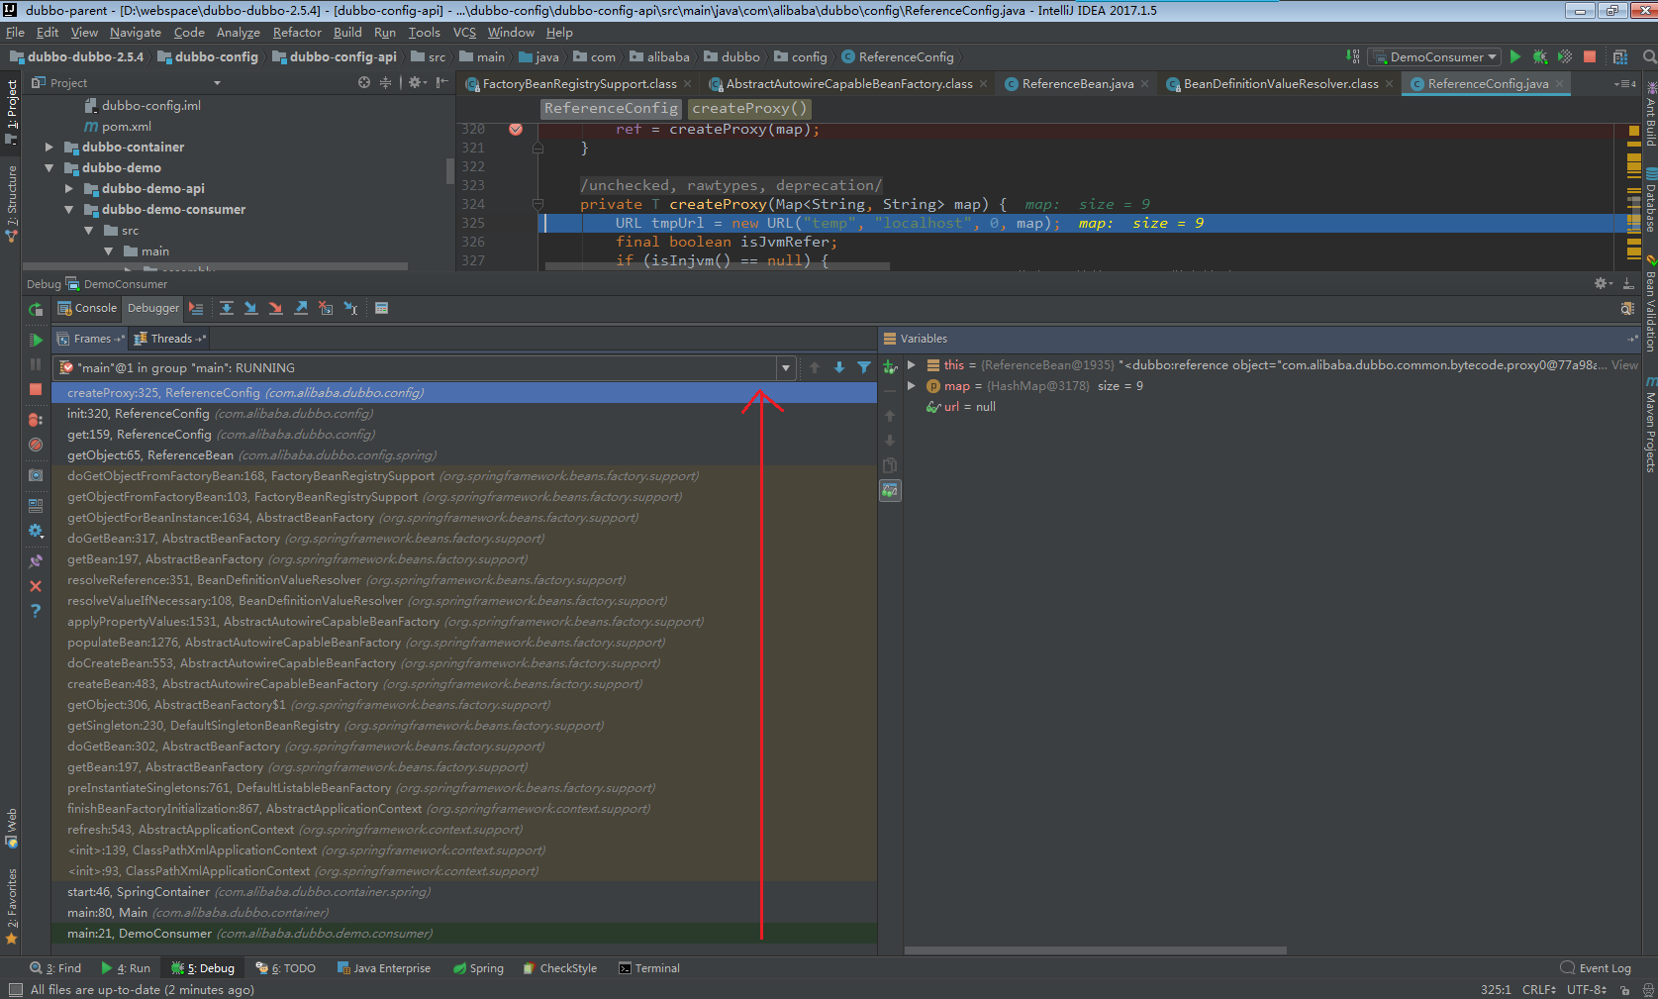Image resolution: width=1658 pixels, height=999 pixels.
Task: Open the VCS menu
Action: (464, 32)
